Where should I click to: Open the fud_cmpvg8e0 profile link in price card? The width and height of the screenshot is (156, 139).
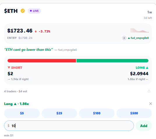(138, 38)
